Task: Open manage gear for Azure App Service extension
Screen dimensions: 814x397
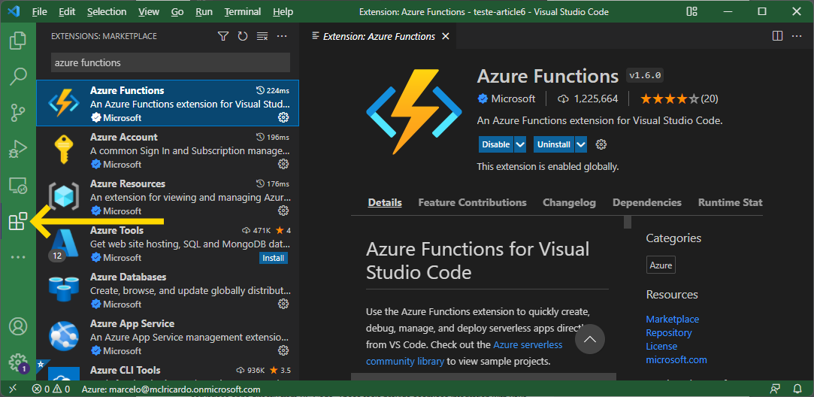Action: tap(283, 350)
